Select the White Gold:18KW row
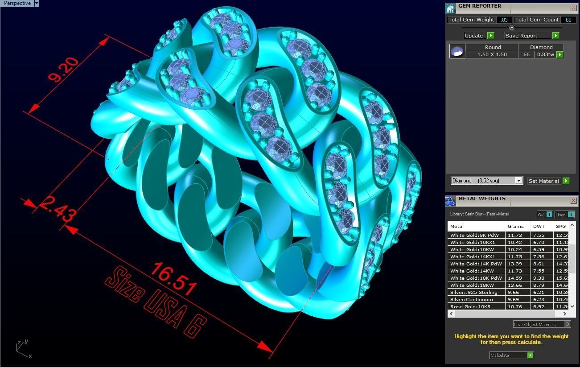Viewport: 580px width, 368px height. tap(509, 285)
